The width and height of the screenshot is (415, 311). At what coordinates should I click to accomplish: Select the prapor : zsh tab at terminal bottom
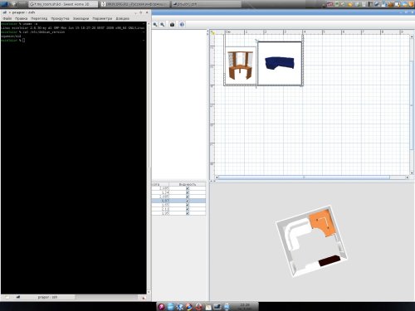click(47, 297)
